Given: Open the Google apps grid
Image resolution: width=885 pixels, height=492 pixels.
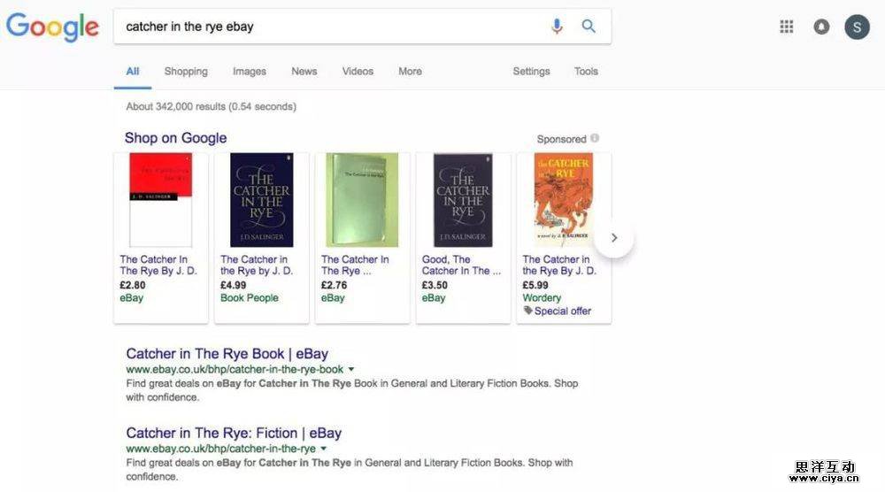Looking at the screenshot, I should (x=786, y=27).
